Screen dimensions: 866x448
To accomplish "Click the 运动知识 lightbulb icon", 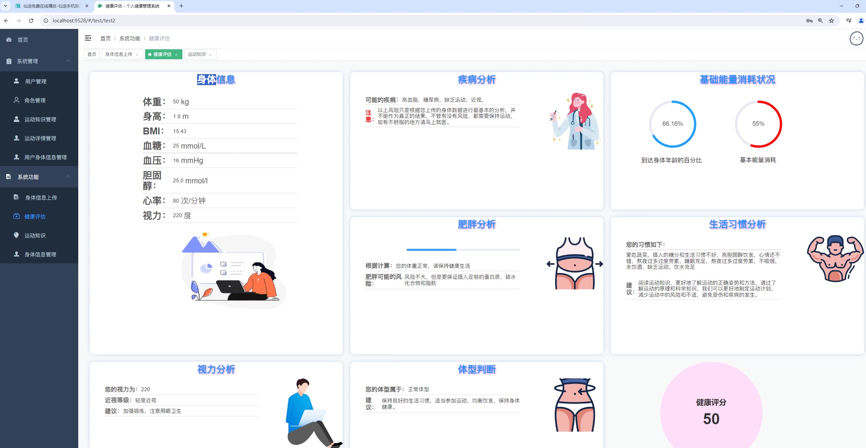I will point(16,235).
